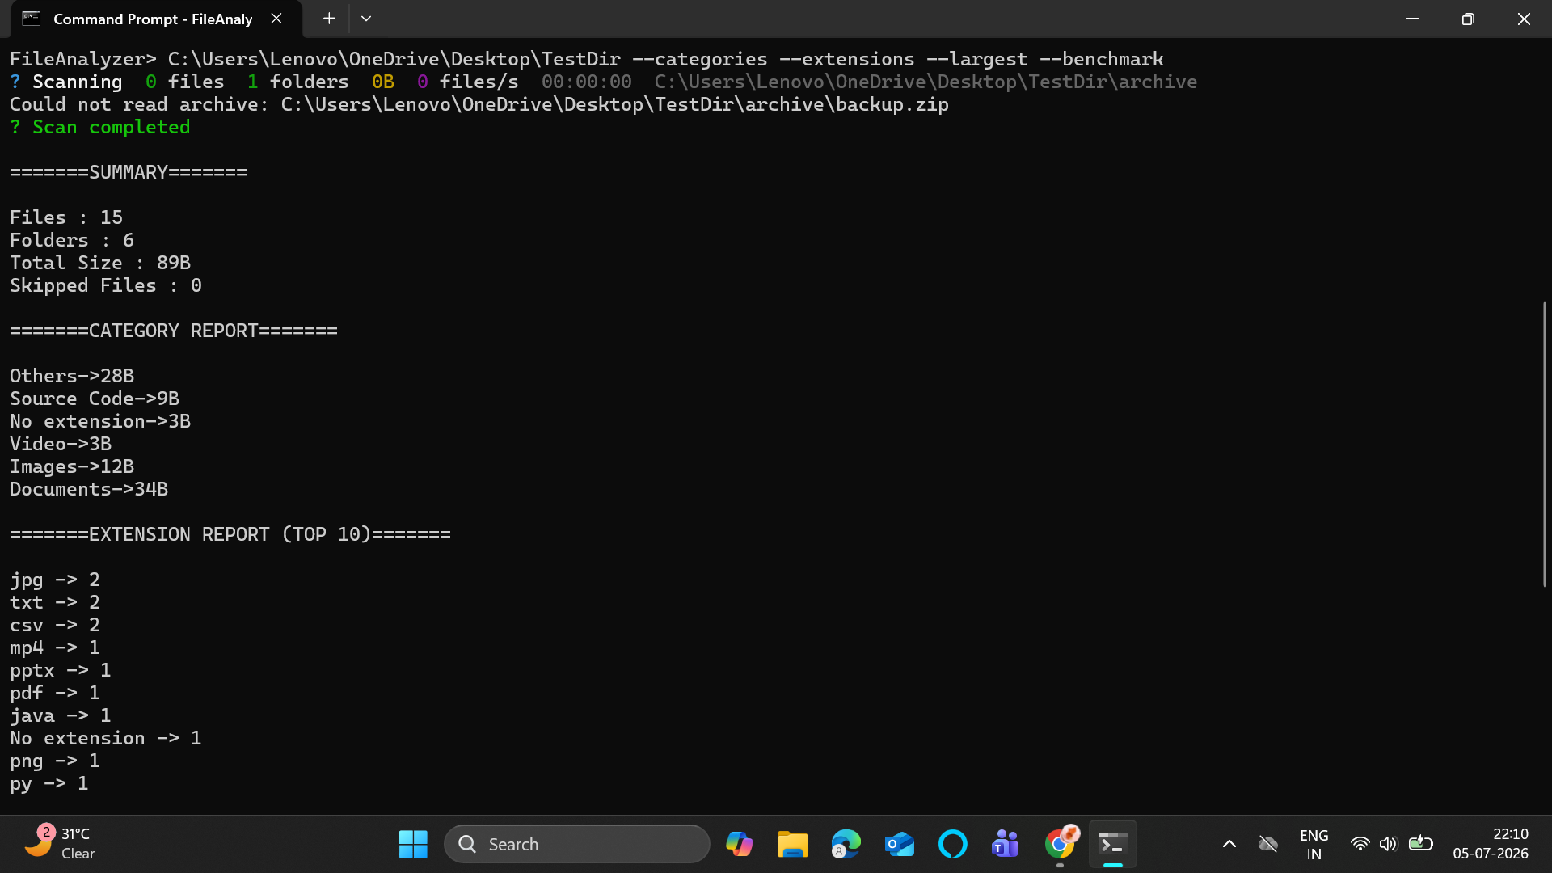Restore down the terminal window

pyautogui.click(x=1468, y=19)
